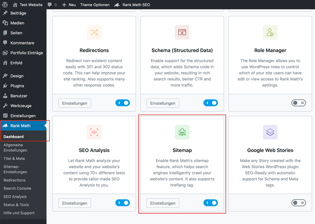
Task: Click the Design brush icon
Action: 5,76
